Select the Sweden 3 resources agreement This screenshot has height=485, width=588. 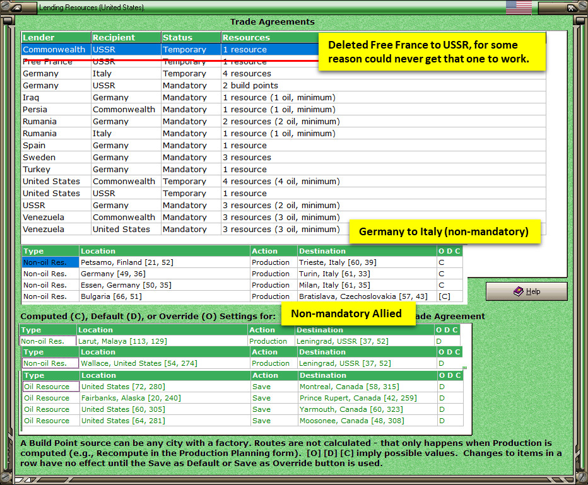tap(283, 158)
